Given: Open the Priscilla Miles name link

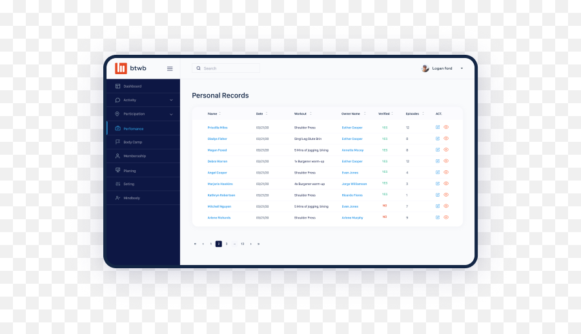Looking at the screenshot, I should click(218, 128).
